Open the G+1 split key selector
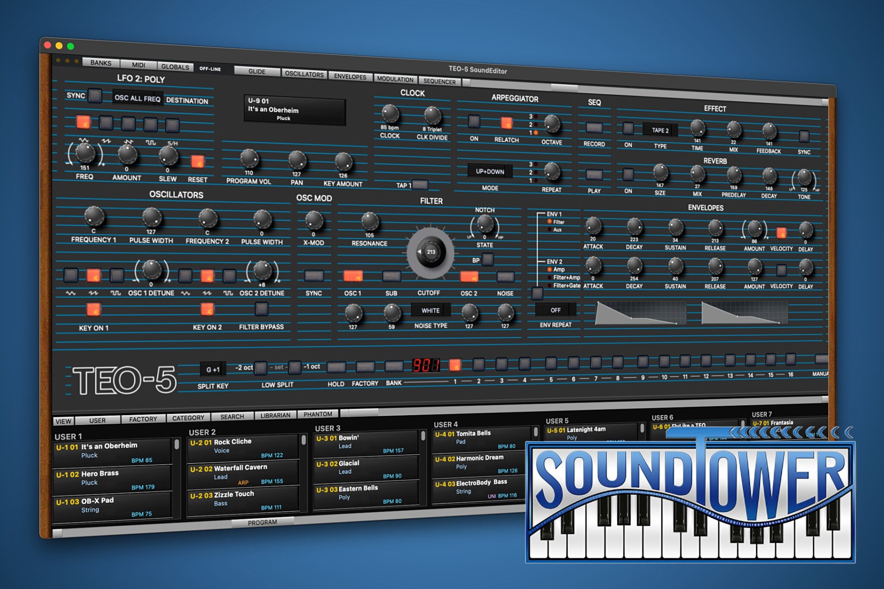This screenshot has height=589, width=884. pyautogui.click(x=213, y=369)
